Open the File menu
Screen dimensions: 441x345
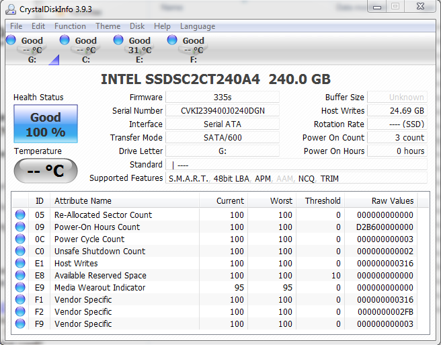tap(16, 26)
